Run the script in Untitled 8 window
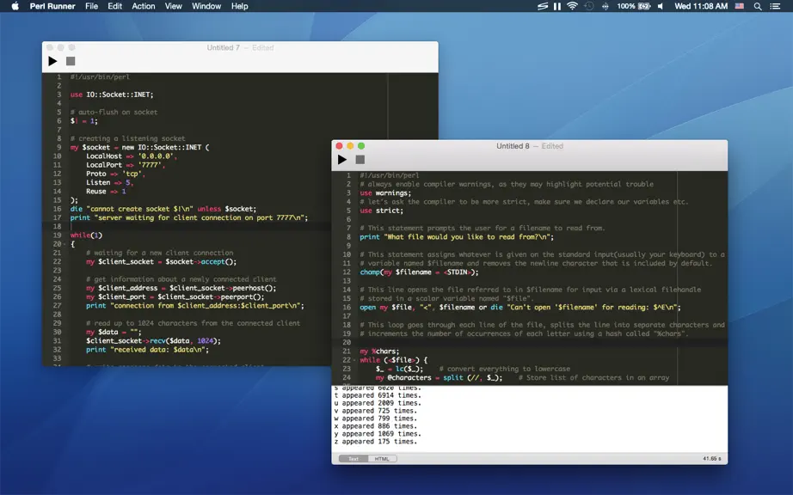 click(x=342, y=160)
